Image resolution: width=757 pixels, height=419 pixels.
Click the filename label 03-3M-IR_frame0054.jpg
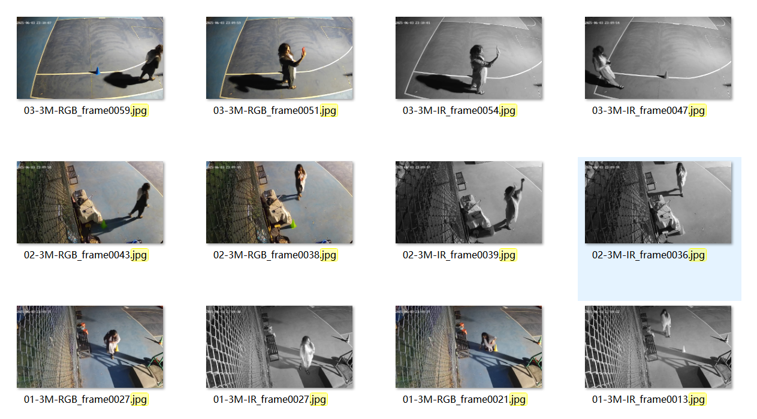tap(460, 111)
